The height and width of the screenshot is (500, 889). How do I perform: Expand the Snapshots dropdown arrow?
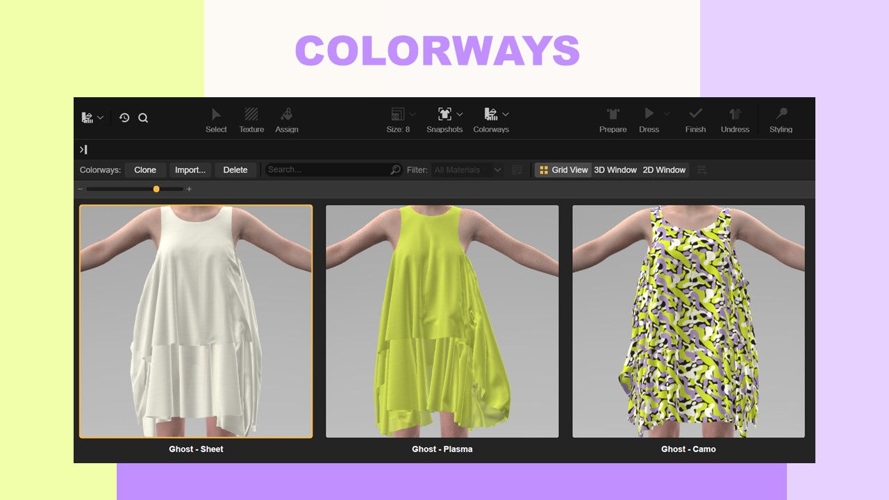(459, 115)
